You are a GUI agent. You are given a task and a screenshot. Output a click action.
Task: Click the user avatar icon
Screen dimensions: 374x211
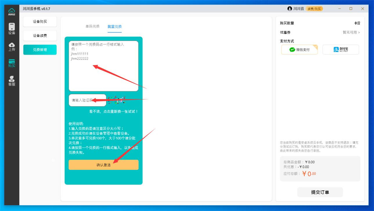[x=289, y=9]
